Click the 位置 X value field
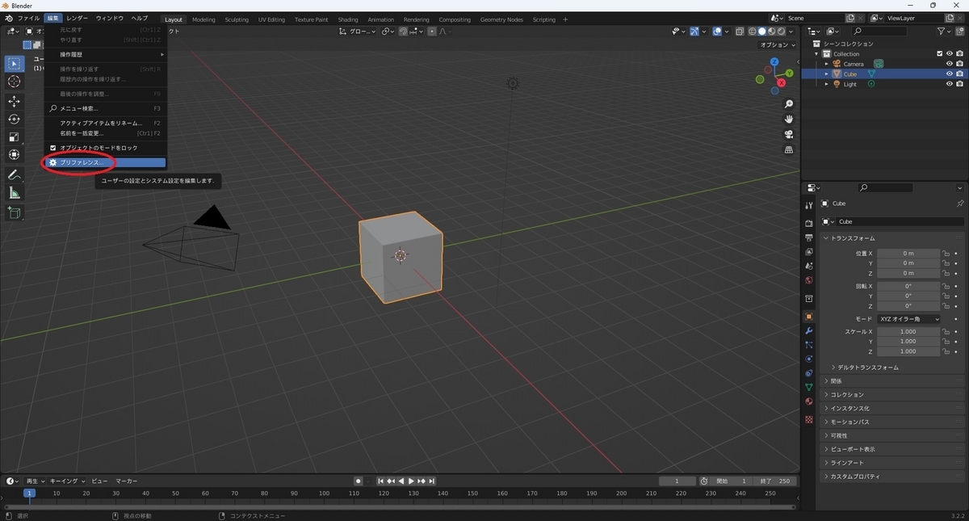This screenshot has width=969, height=521. [x=908, y=254]
